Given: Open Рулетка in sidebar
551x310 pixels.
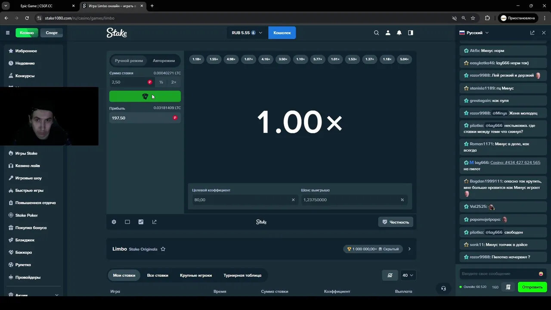Looking at the screenshot, I should (x=23, y=265).
